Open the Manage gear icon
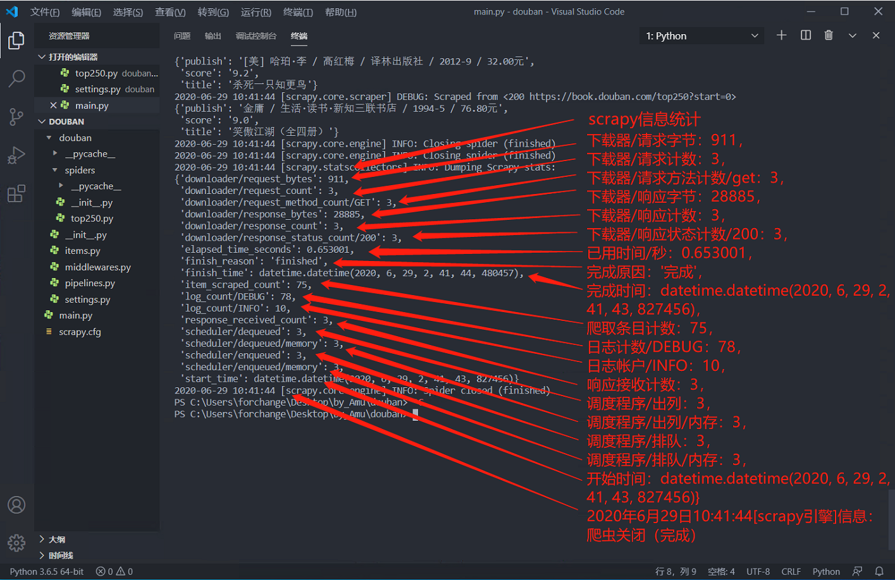The width and height of the screenshot is (895, 580). pyautogui.click(x=16, y=543)
